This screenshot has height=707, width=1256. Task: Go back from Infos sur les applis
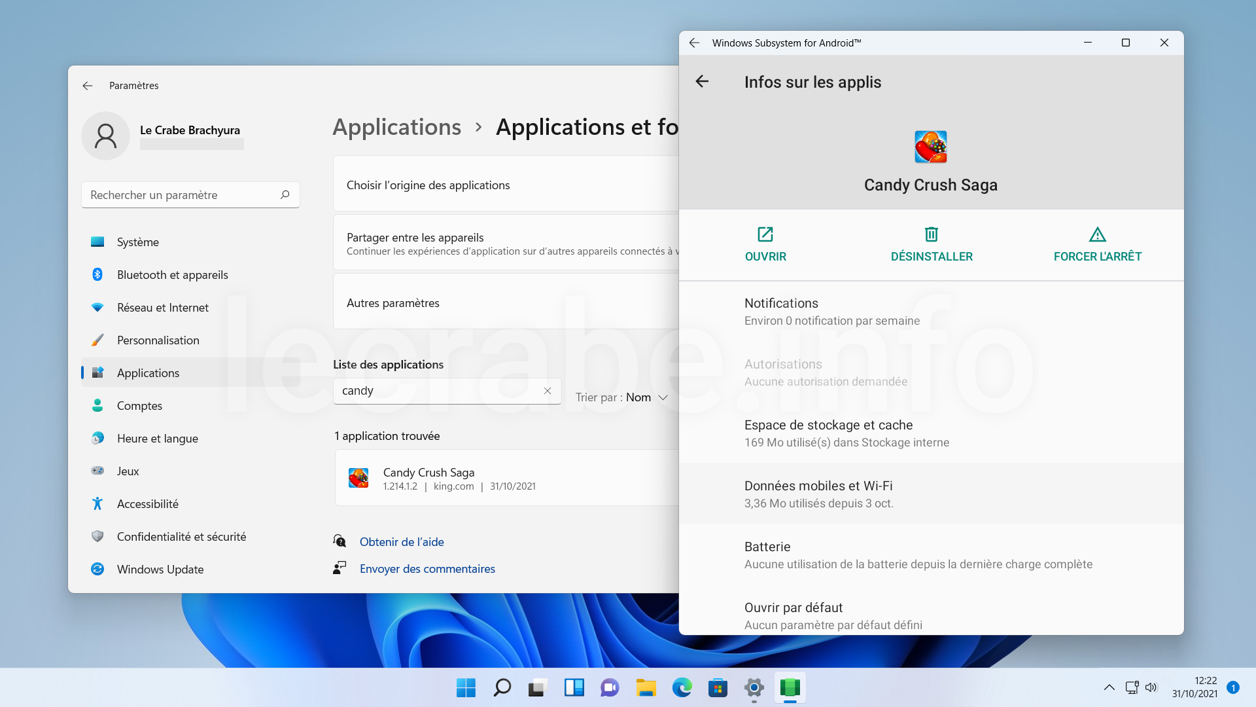702,81
